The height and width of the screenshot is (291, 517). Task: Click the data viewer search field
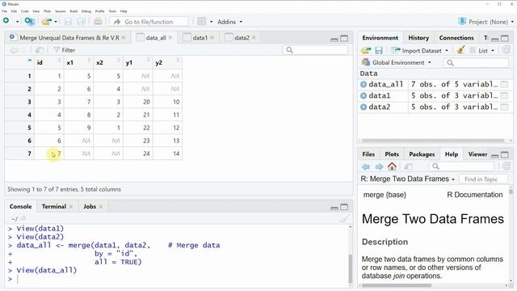pos(315,50)
